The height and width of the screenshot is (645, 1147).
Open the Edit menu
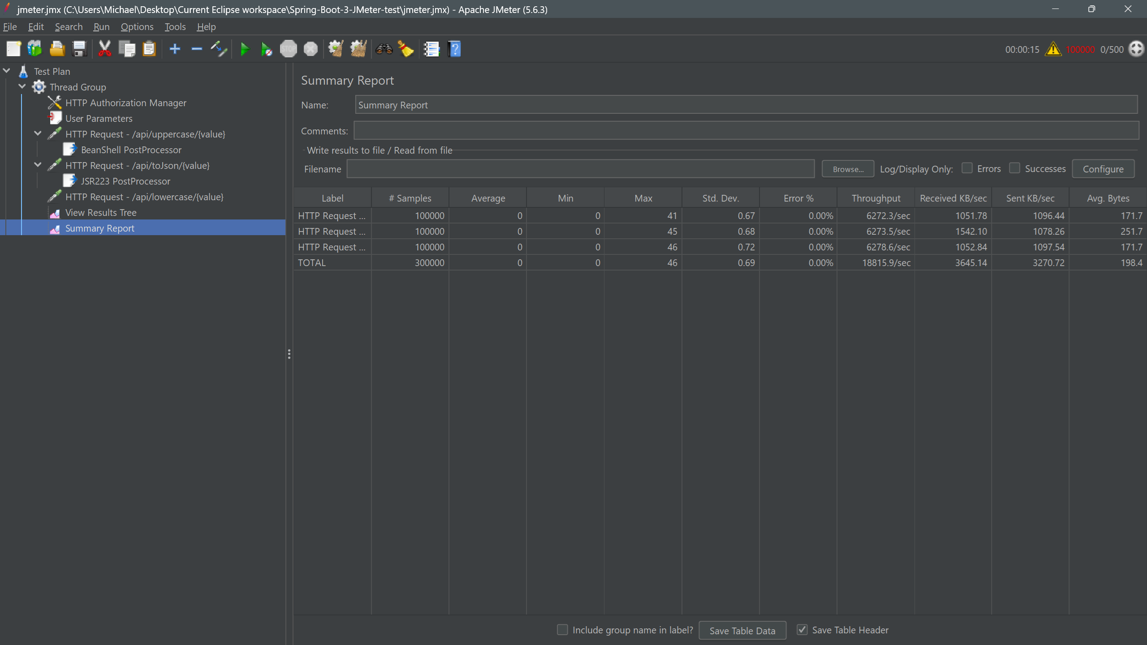[x=36, y=27]
